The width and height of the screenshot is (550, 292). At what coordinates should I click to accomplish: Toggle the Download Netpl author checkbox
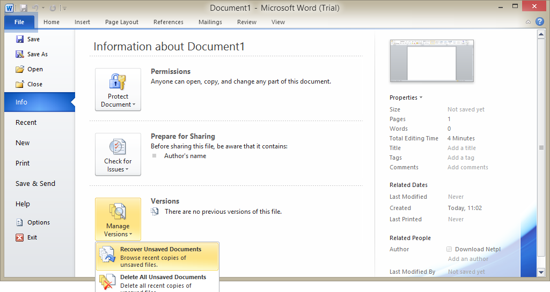point(449,249)
